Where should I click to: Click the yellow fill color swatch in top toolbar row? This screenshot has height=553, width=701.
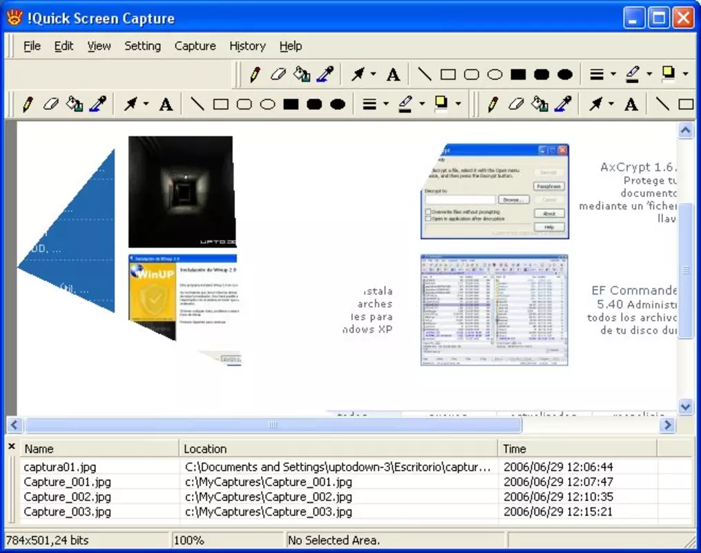[669, 73]
